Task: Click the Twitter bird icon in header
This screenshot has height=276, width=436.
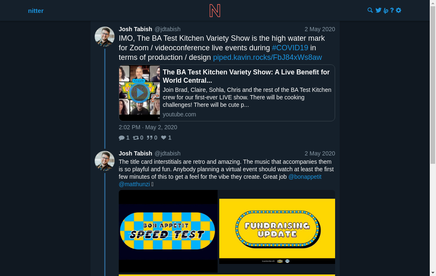Action: [x=378, y=10]
